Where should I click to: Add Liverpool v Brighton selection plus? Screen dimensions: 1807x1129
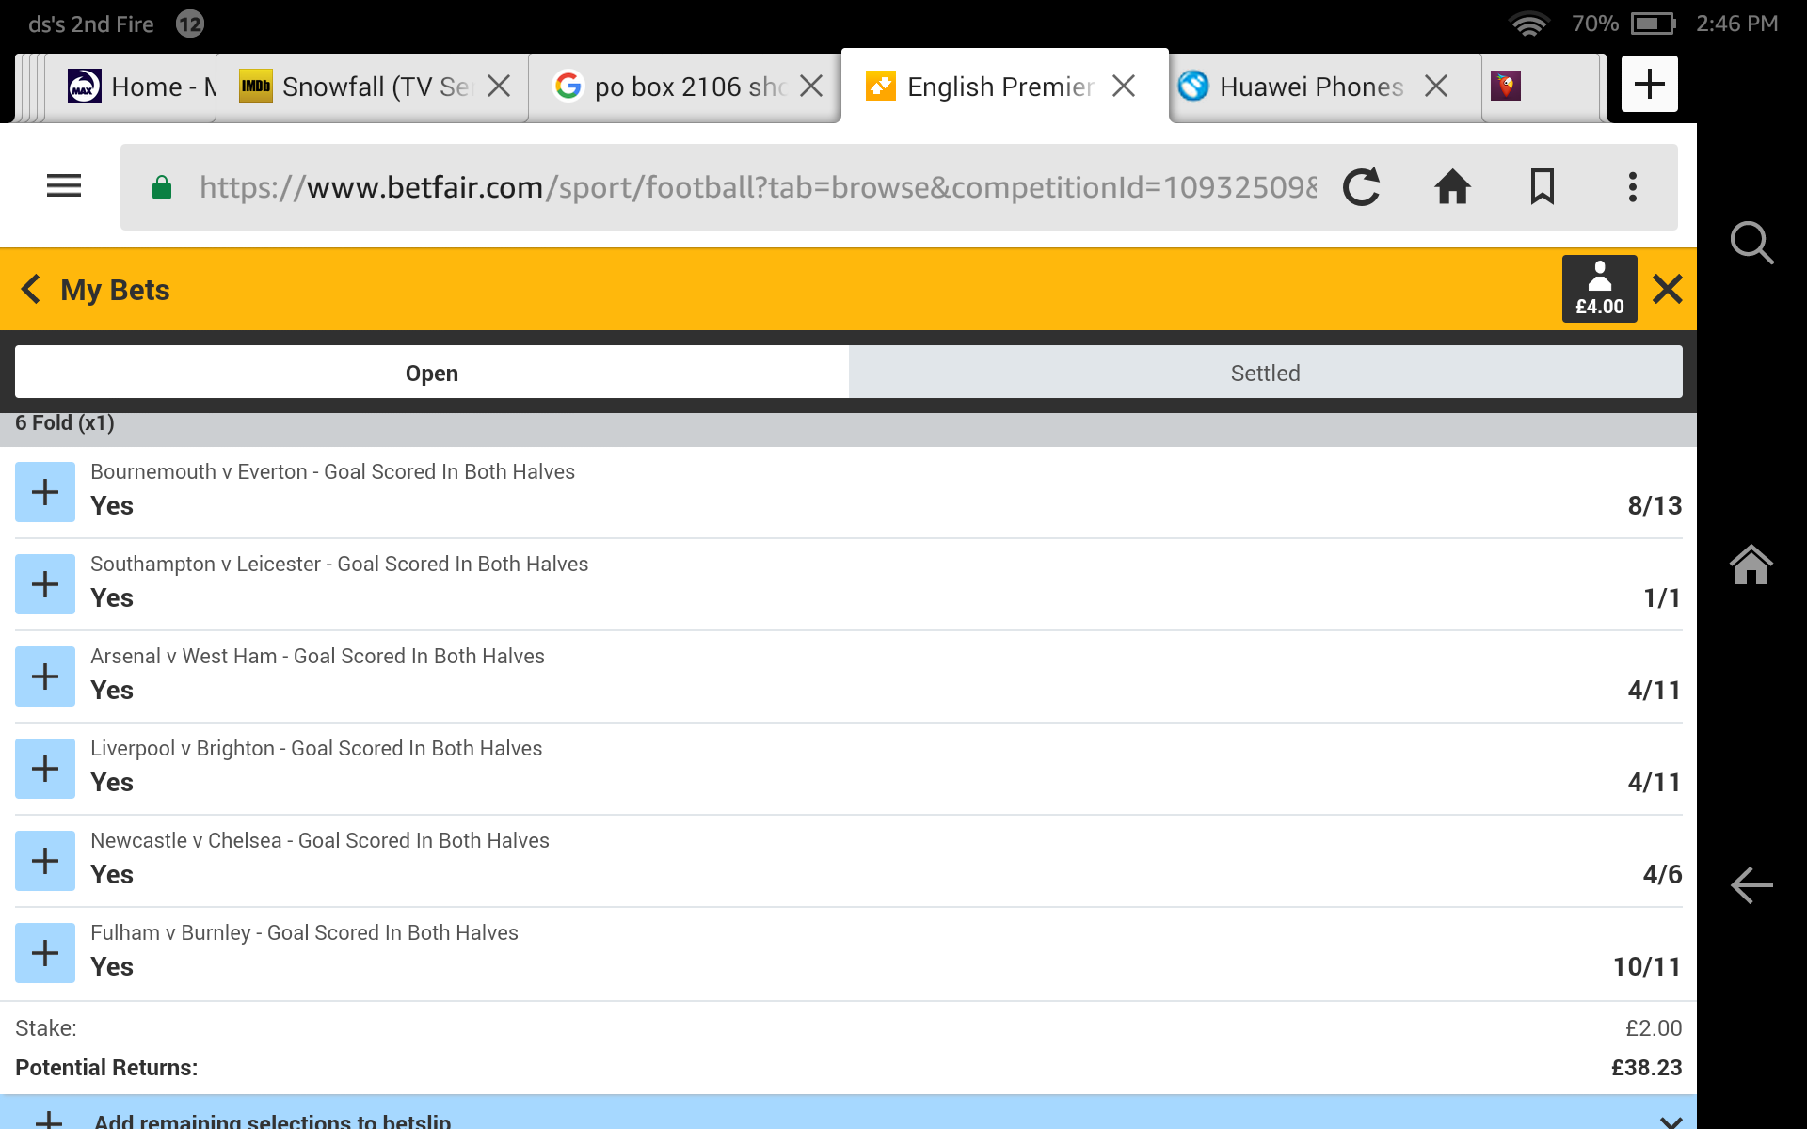(x=45, y=769)
